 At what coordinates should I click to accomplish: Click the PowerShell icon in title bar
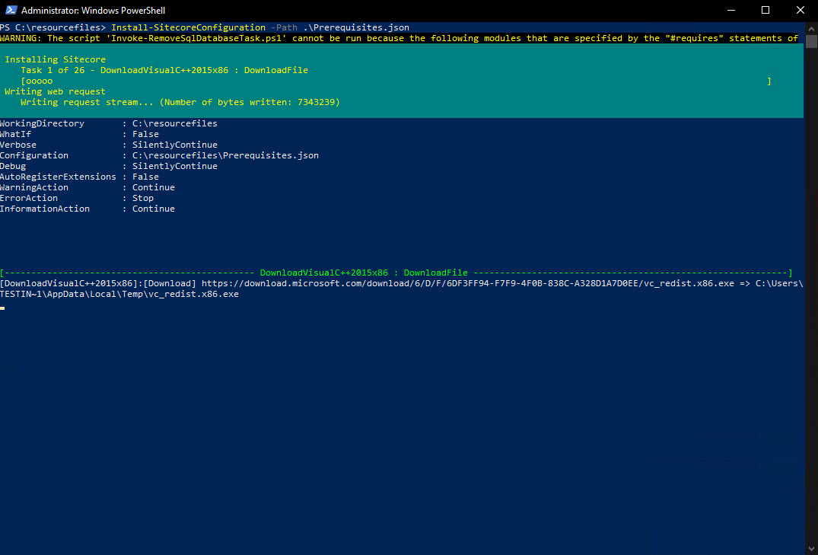point(11,10)
